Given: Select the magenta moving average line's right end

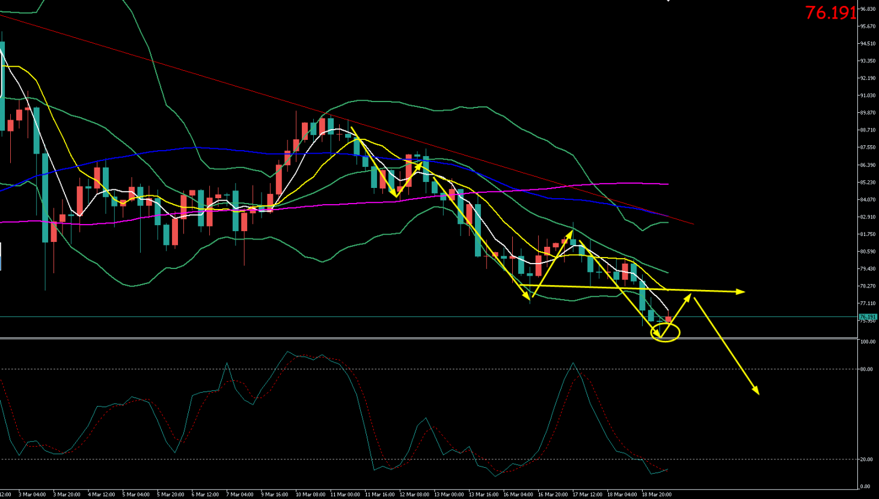Looking at the screenshot, I should (667, 184).
